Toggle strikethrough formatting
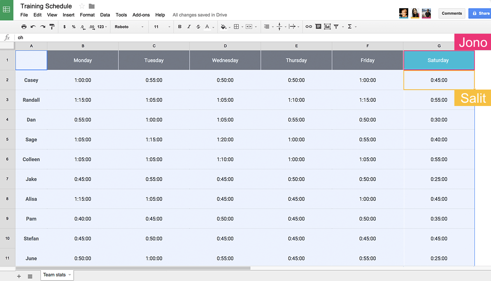The width and height of the screenshot is (491, 281). pyautogui.click(x=198, y=27)
